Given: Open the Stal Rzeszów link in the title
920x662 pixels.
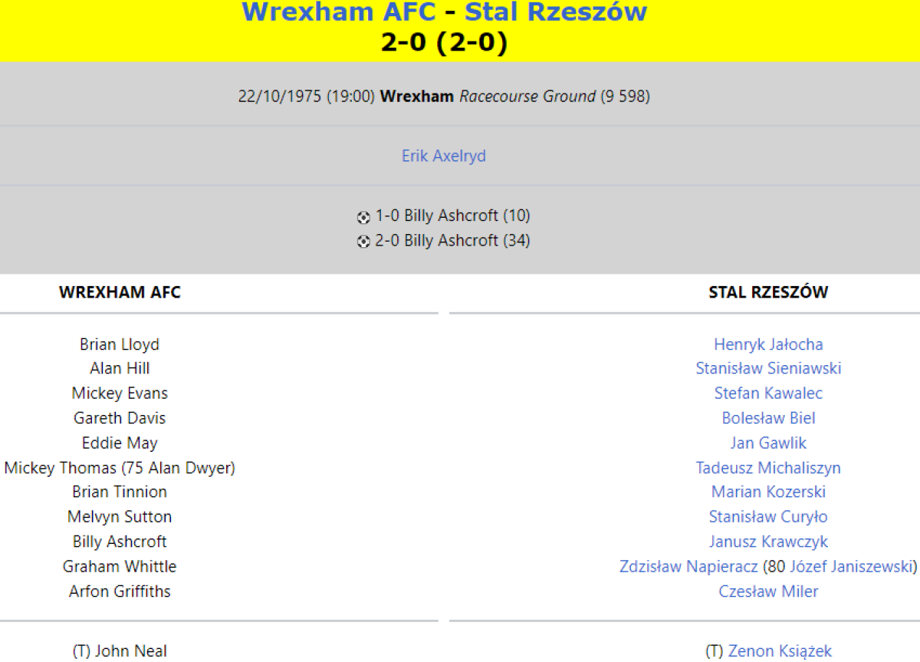Looking at the screenshot, I should (x=556, y=12).
